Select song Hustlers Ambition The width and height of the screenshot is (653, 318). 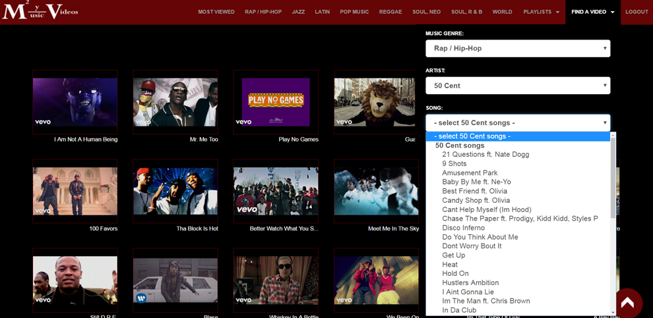470,282
